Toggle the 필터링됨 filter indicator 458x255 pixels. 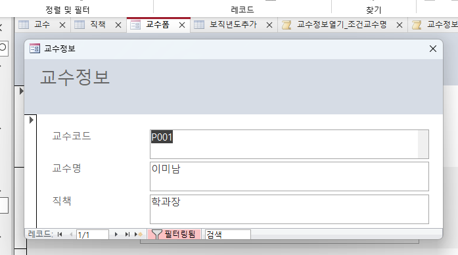click(174, 234)
